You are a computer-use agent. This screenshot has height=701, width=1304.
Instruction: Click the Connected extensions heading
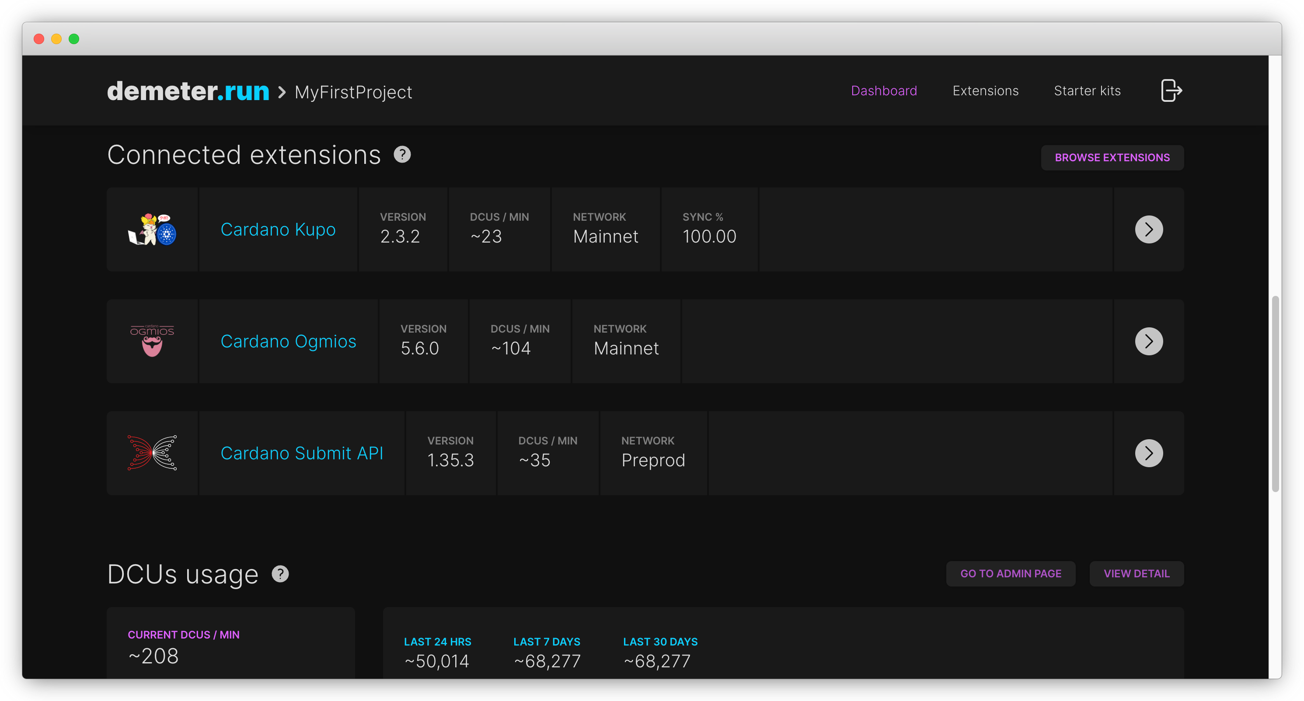[244, 155]
